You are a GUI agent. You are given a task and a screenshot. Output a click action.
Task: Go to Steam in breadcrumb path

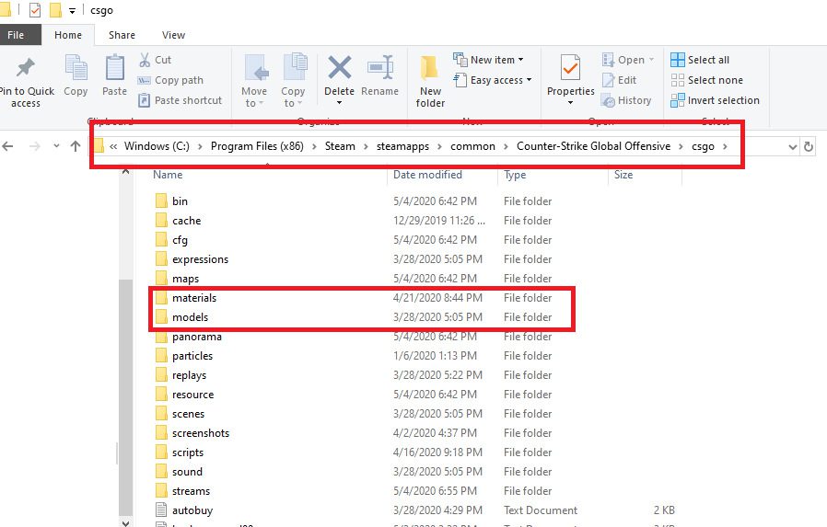[x=340, y=146]
